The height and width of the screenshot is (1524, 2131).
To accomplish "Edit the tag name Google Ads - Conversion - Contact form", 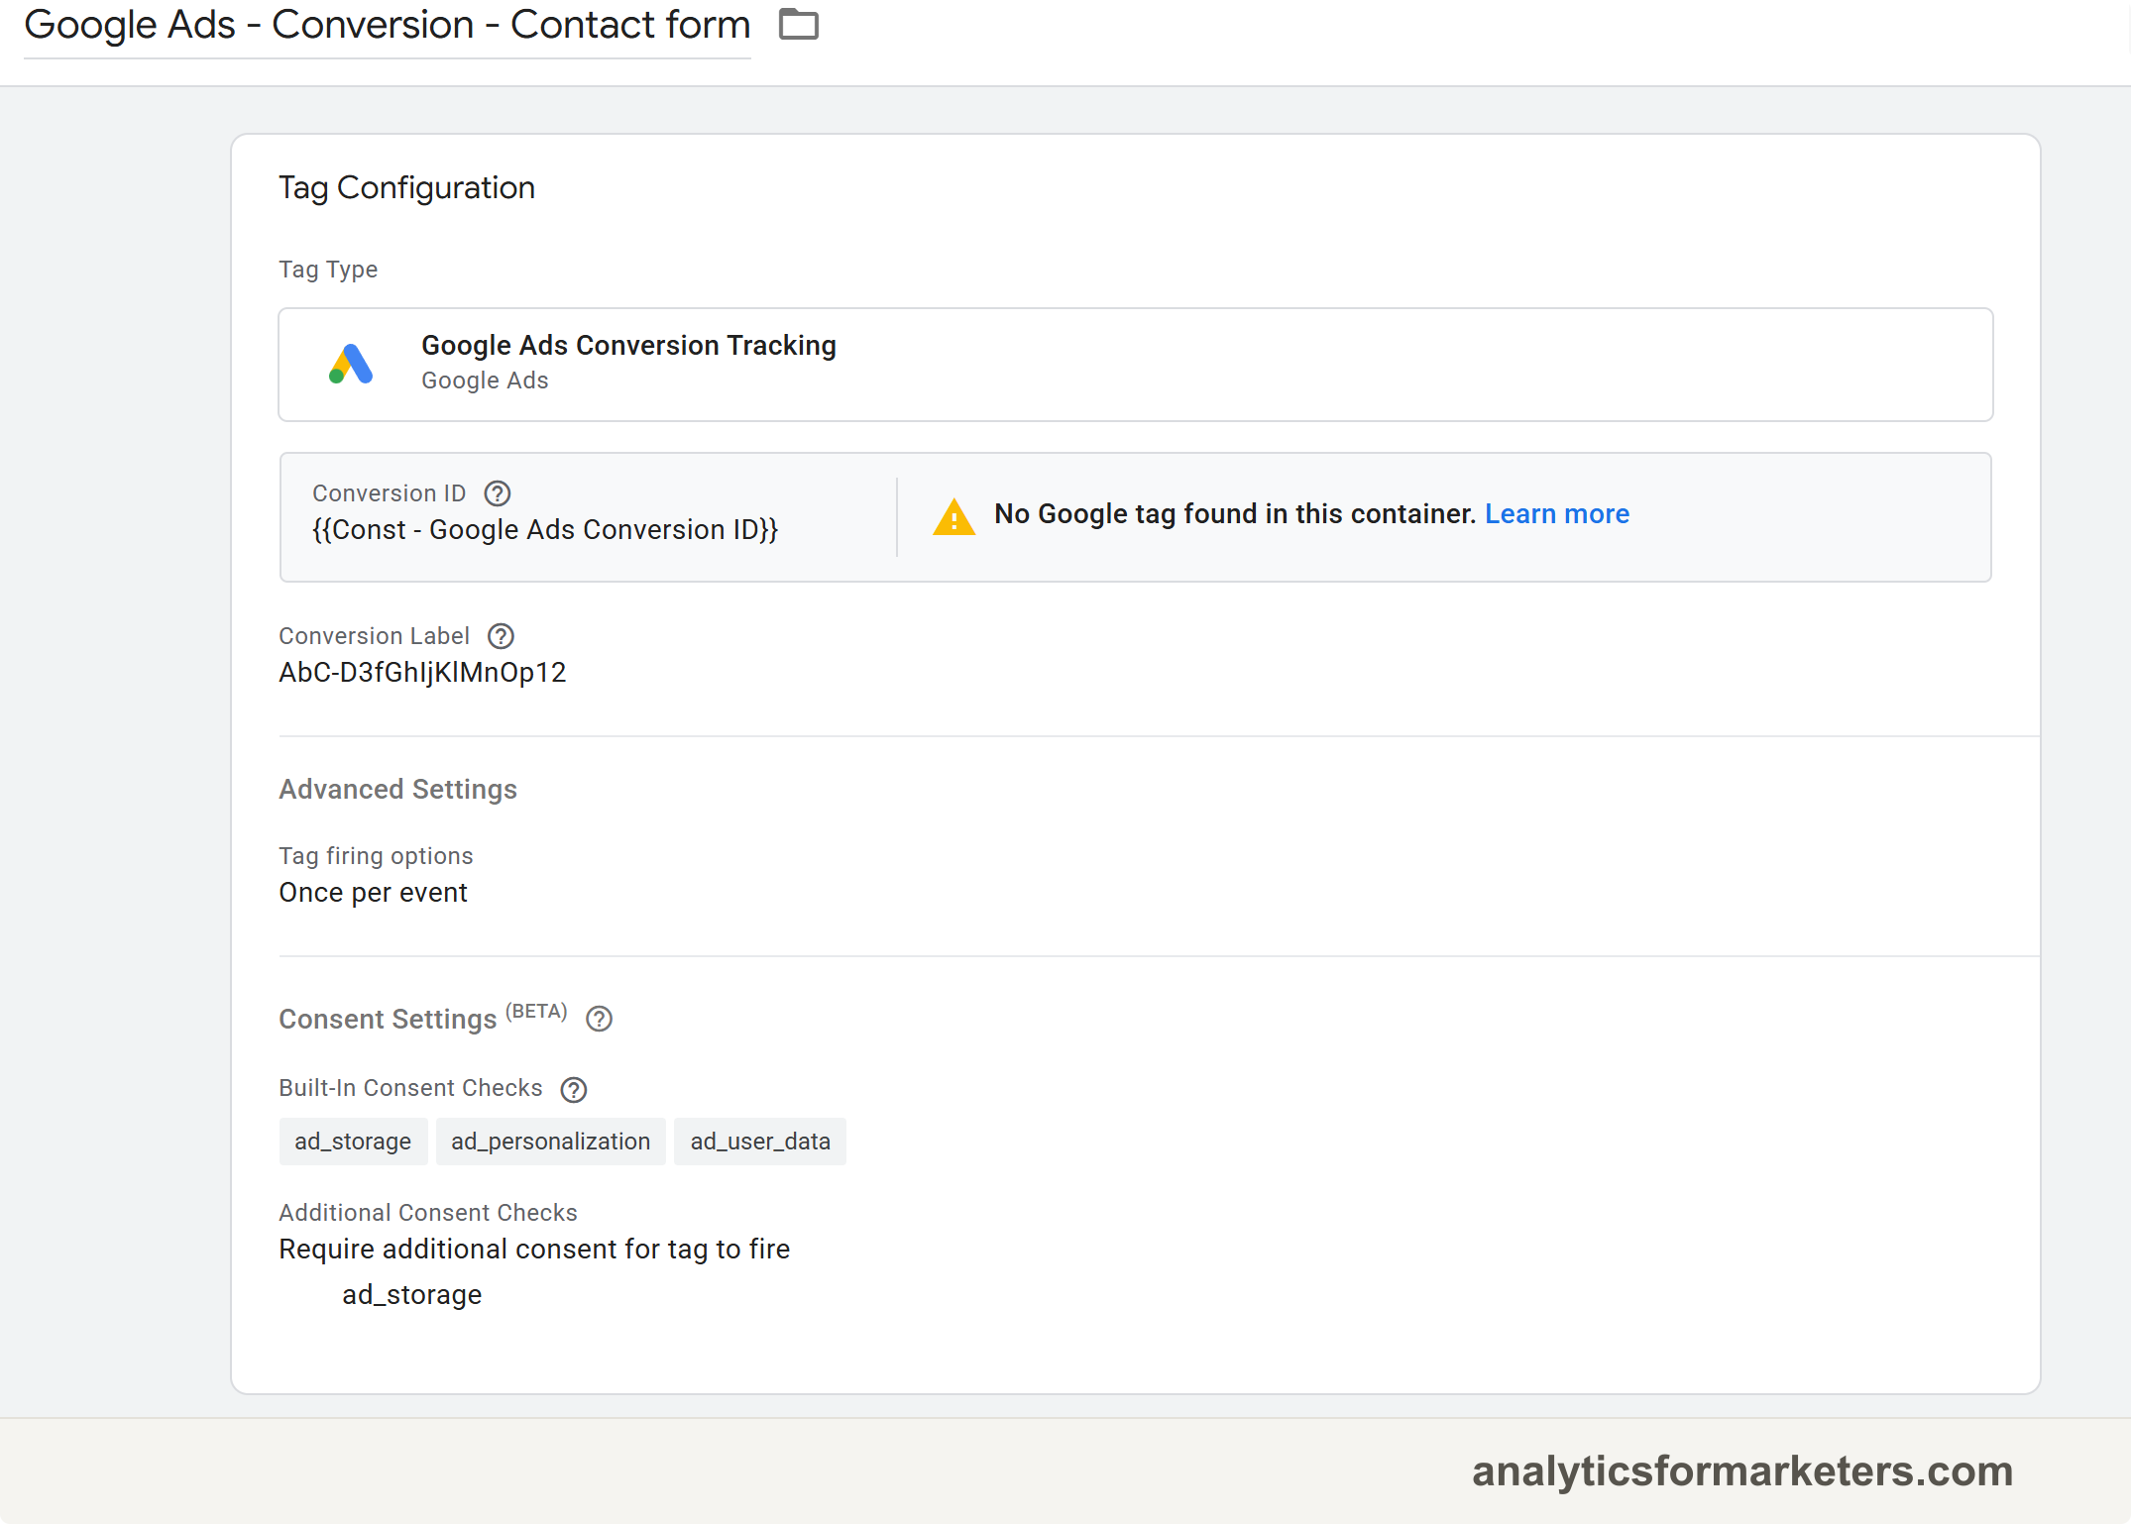I will click(387, 25).
